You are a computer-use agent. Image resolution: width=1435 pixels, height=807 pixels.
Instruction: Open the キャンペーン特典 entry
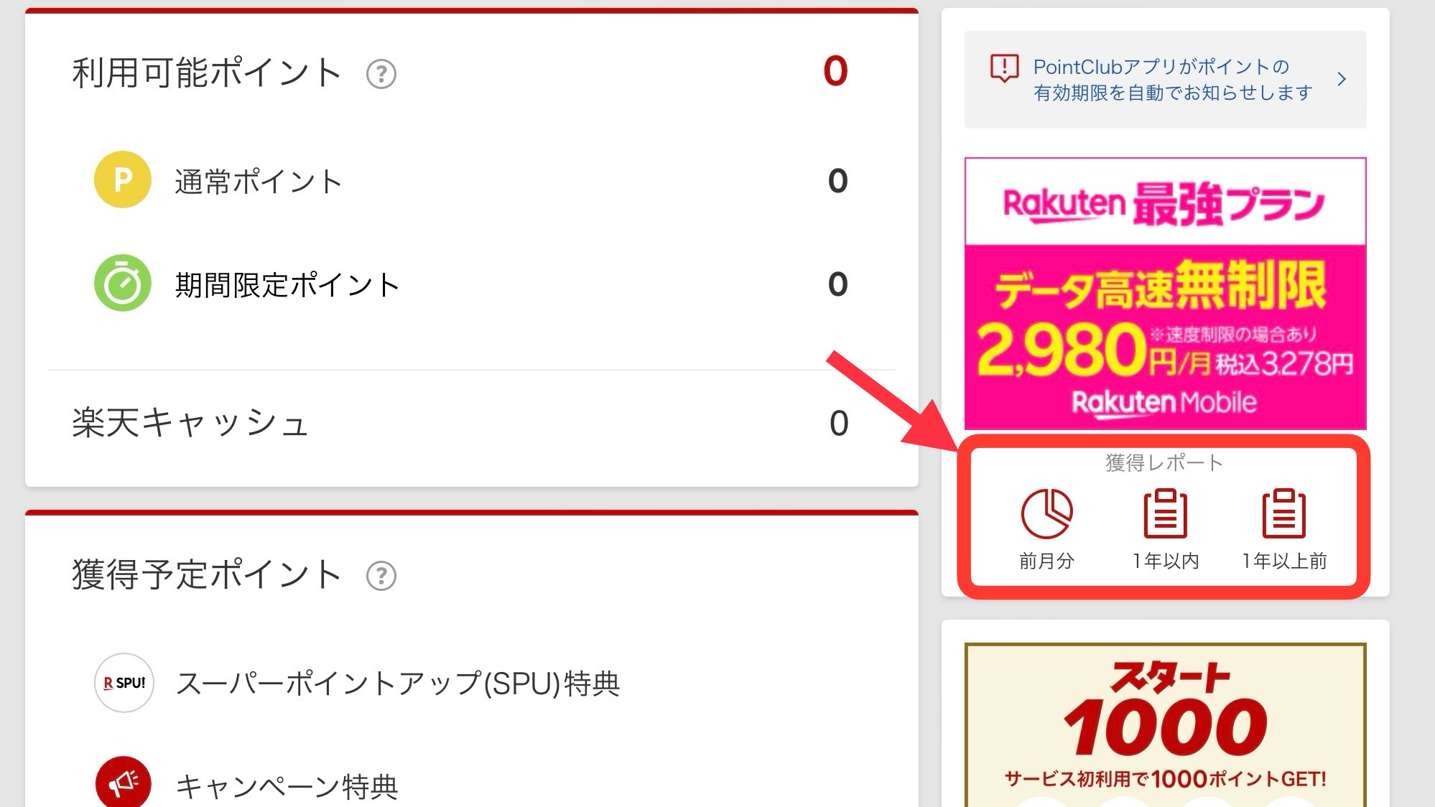[x=287, y=786]
